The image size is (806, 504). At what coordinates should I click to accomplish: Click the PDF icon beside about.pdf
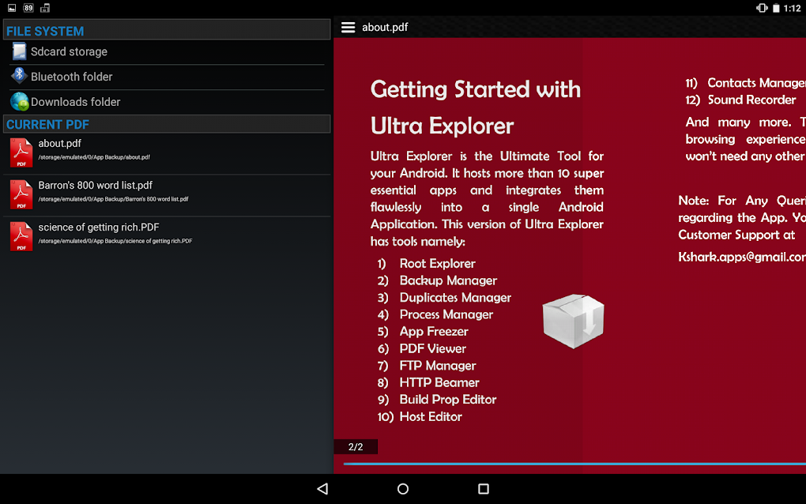click(21, 152)
